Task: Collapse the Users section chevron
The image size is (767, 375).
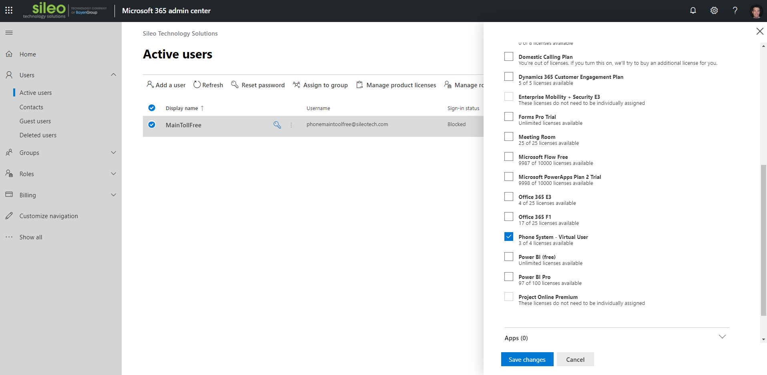Action: click(114, 74)
